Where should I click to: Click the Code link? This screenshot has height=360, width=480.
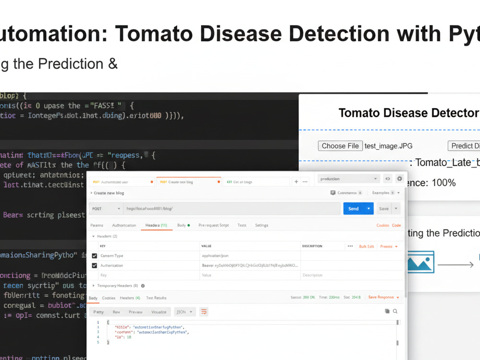(x=396, y=225)
